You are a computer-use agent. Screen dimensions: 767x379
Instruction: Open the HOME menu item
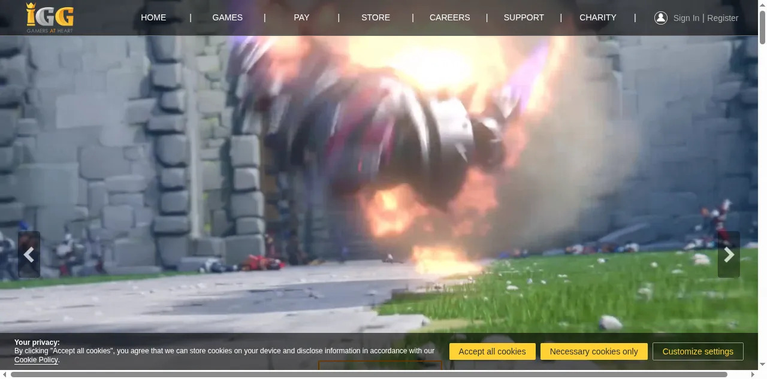pos(153,17)
